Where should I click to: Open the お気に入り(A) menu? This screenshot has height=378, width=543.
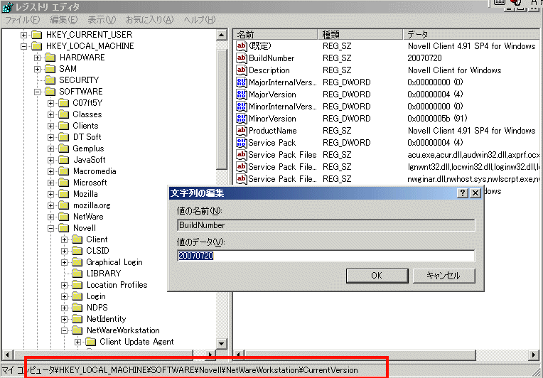point(149,20)
